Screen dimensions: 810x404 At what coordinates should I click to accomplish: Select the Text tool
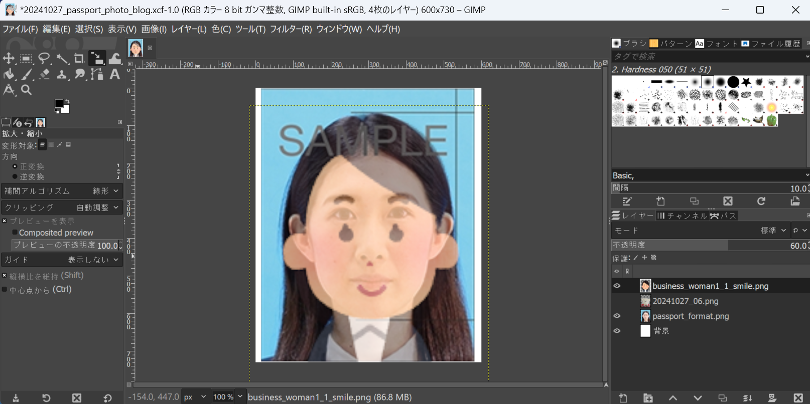click(115, 75)
